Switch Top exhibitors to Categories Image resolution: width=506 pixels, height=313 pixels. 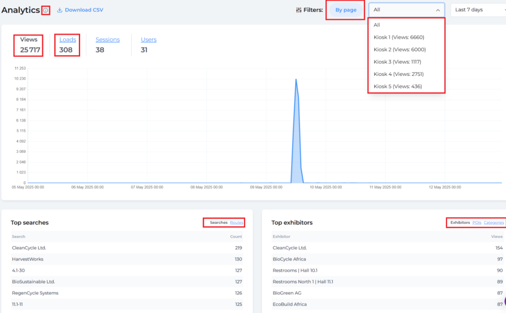pos(494,223)
